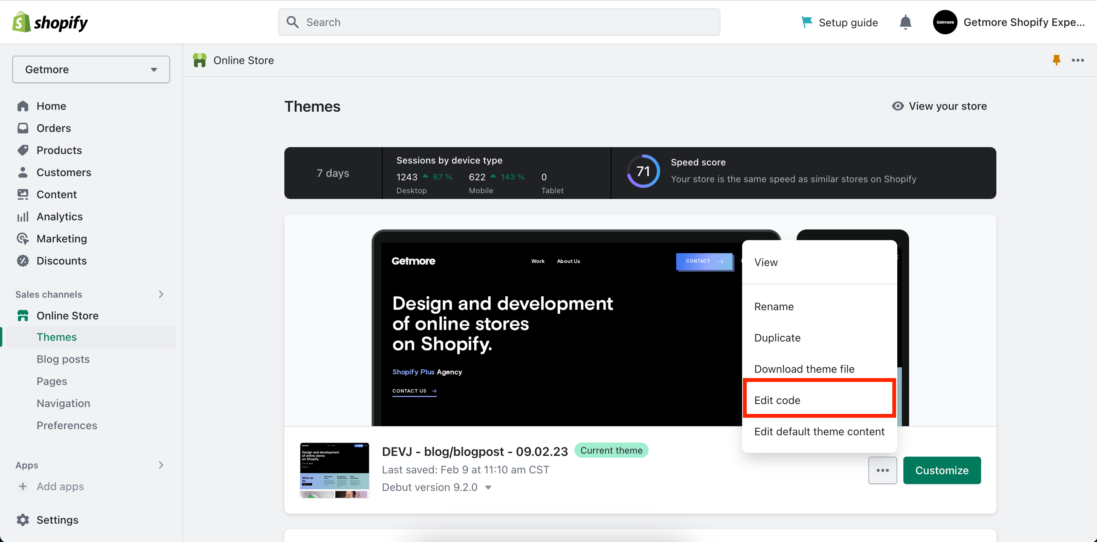Click the Current theme badge

coord(611,451)
